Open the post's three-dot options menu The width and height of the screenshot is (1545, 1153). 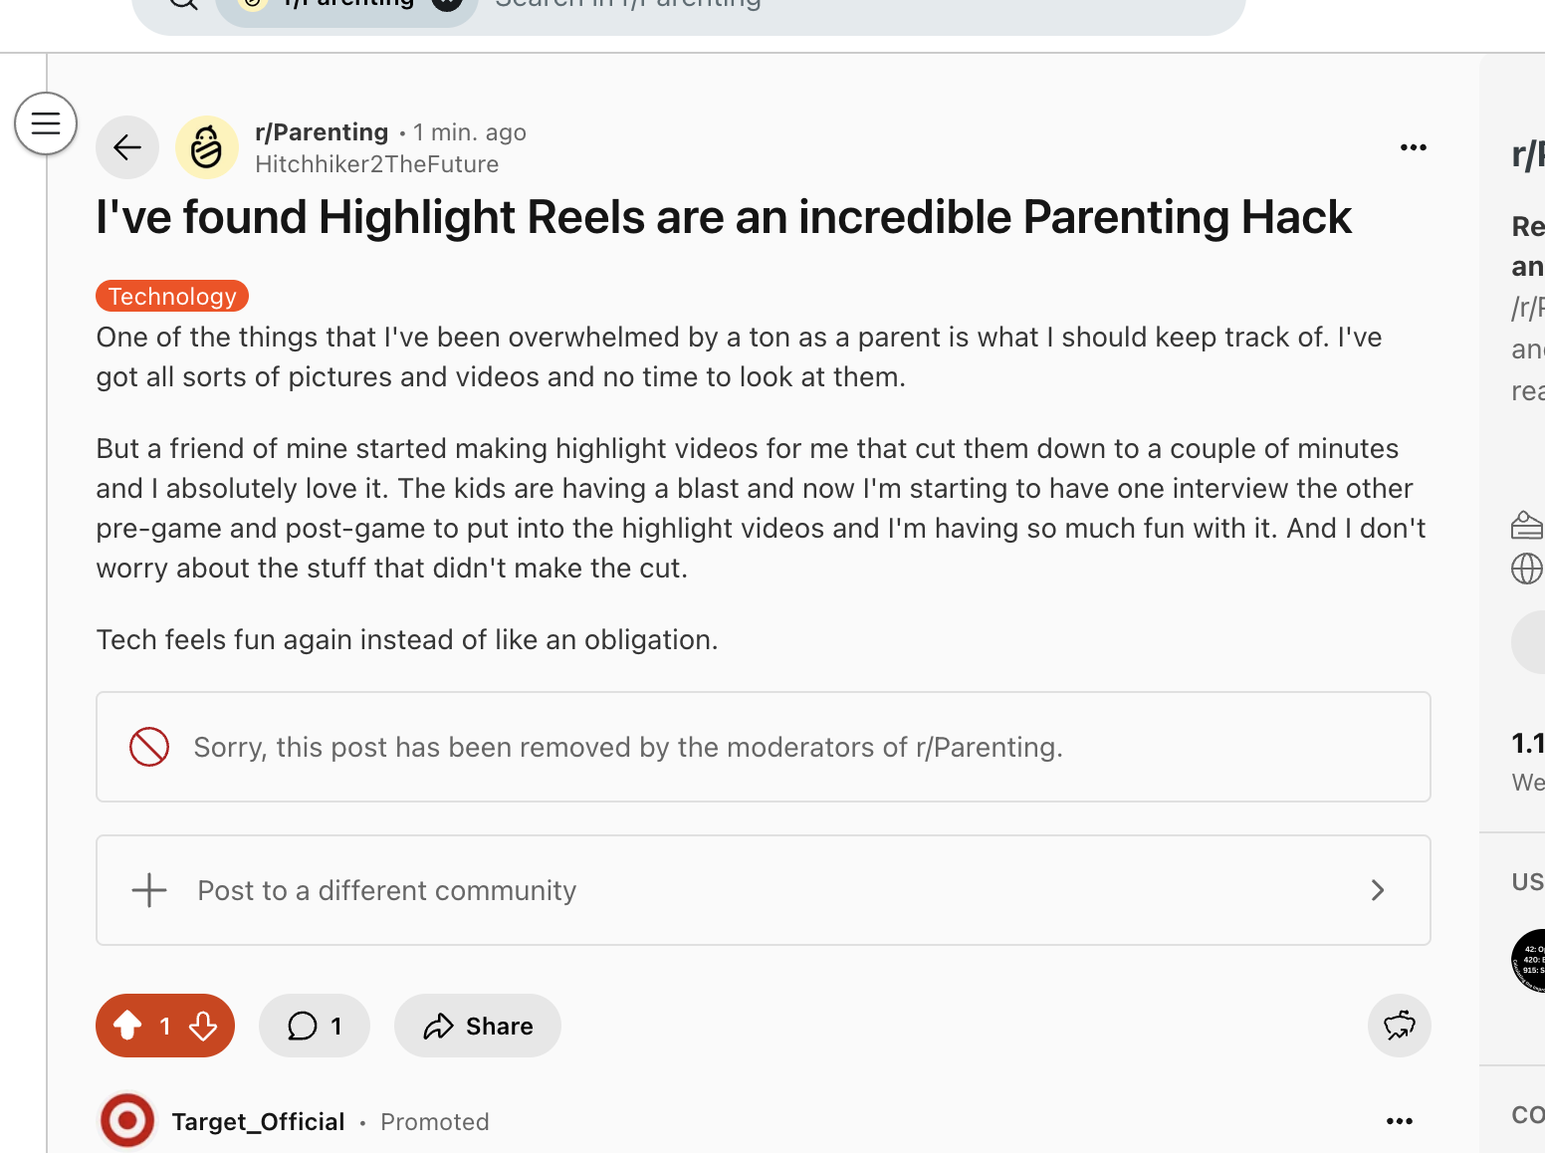click(1413, 148)
